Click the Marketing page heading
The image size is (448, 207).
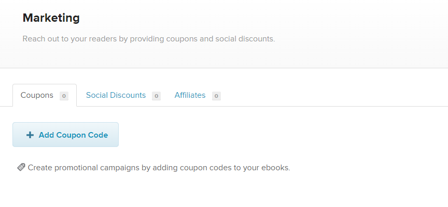[x=51, y=18]
